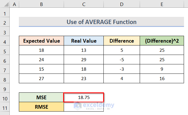Select column A header
The width and height of the screenshot is (188, 115).
pos(14,4)
